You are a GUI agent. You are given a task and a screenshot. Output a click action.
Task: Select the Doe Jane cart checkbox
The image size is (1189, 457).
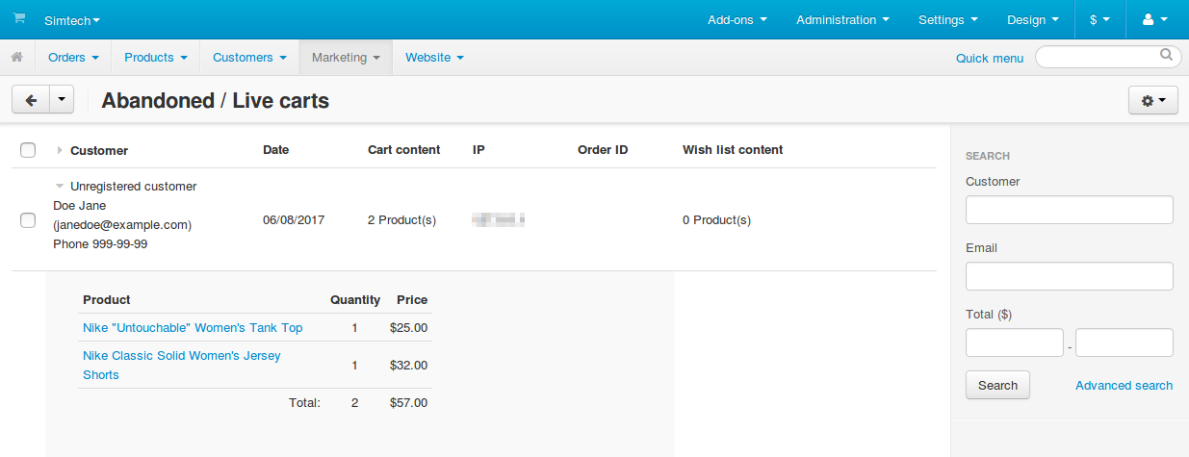tap(28, 220)
